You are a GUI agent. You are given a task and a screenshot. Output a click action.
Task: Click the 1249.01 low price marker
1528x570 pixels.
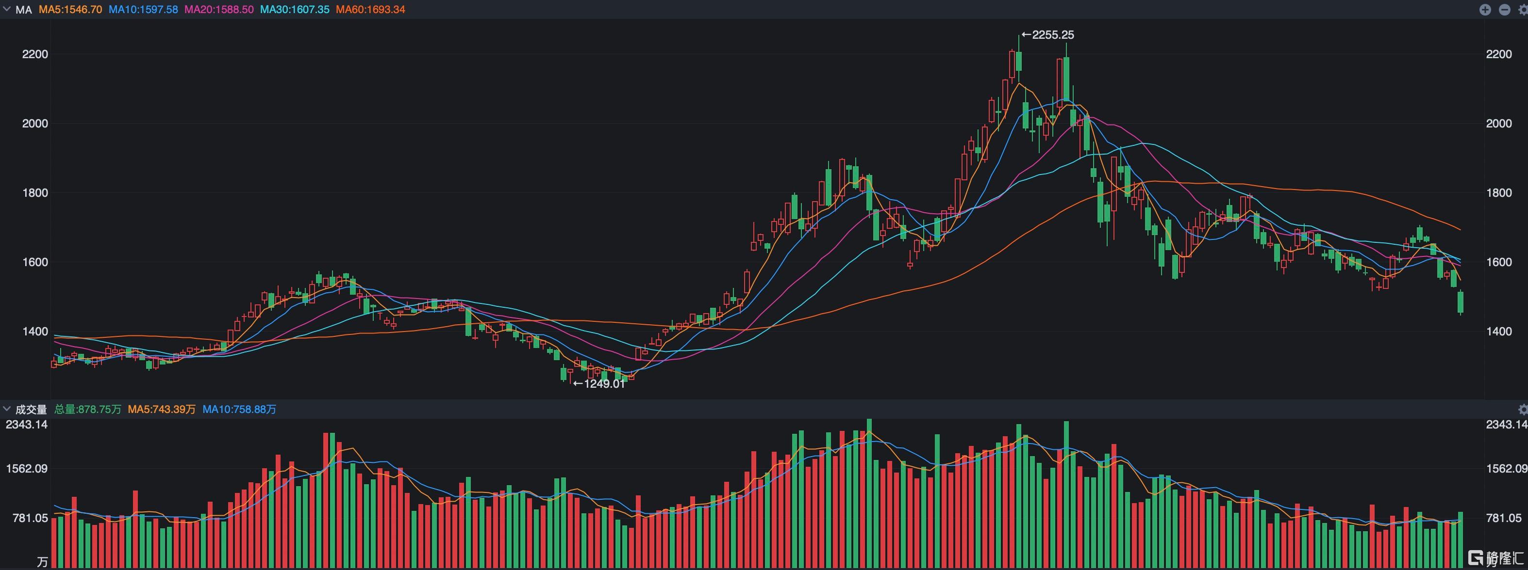[x=599, y=384]
